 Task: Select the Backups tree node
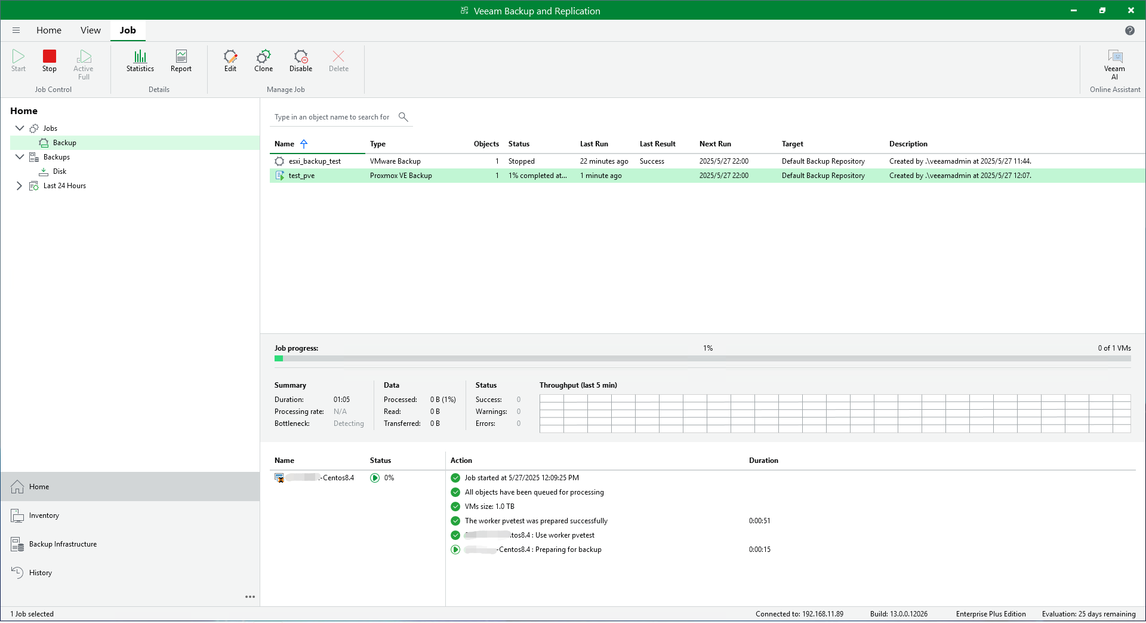tap(57, 157)
